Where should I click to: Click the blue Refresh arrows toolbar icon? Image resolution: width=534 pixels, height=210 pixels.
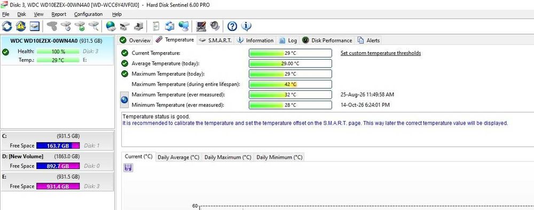(7, 26)
